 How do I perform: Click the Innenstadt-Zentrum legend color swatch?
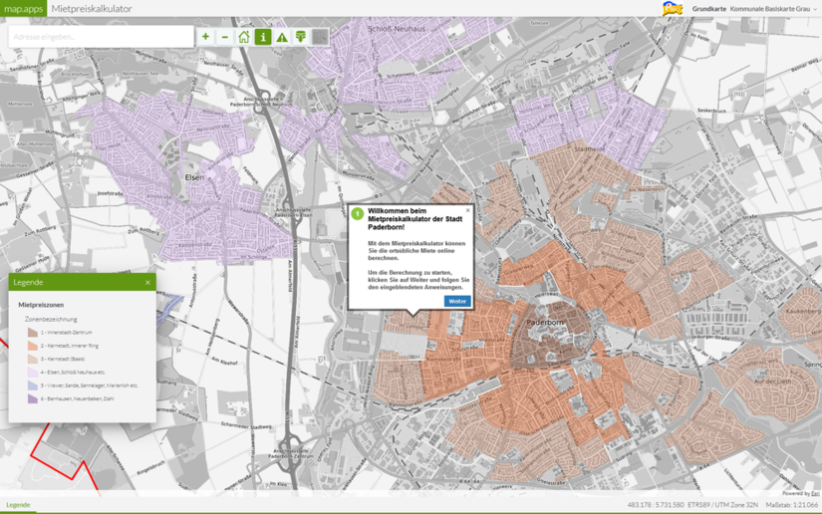33,332
